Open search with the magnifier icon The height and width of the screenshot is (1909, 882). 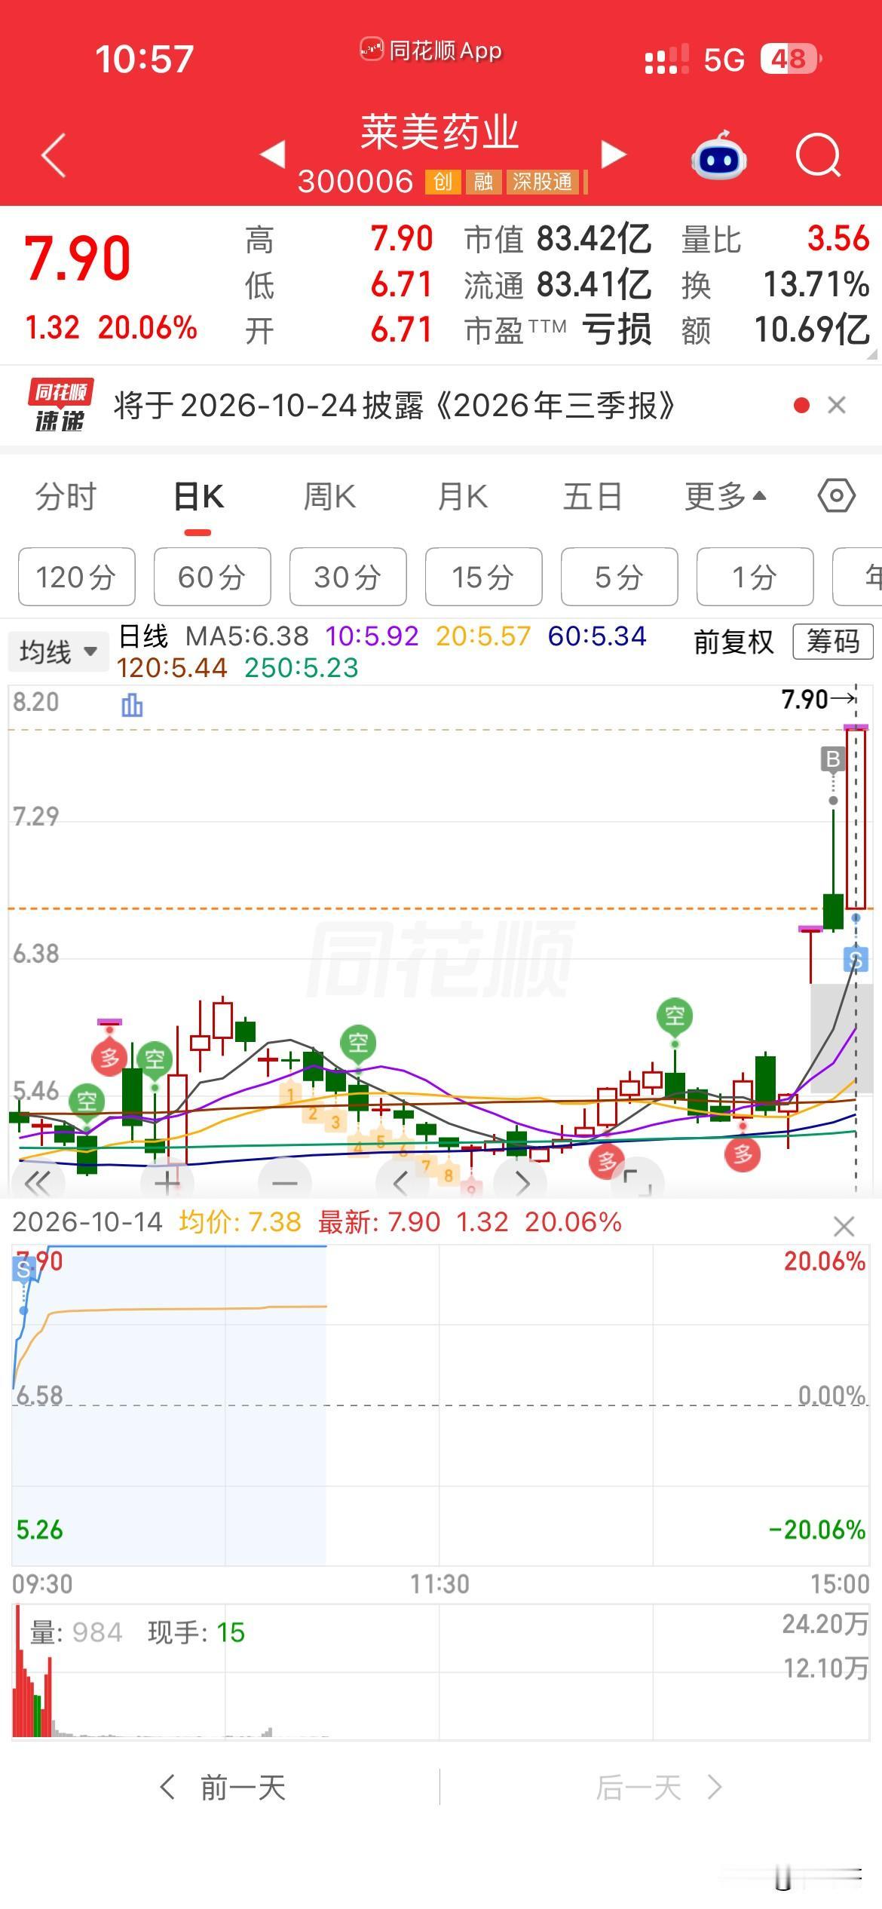click(x=818, y=155)
